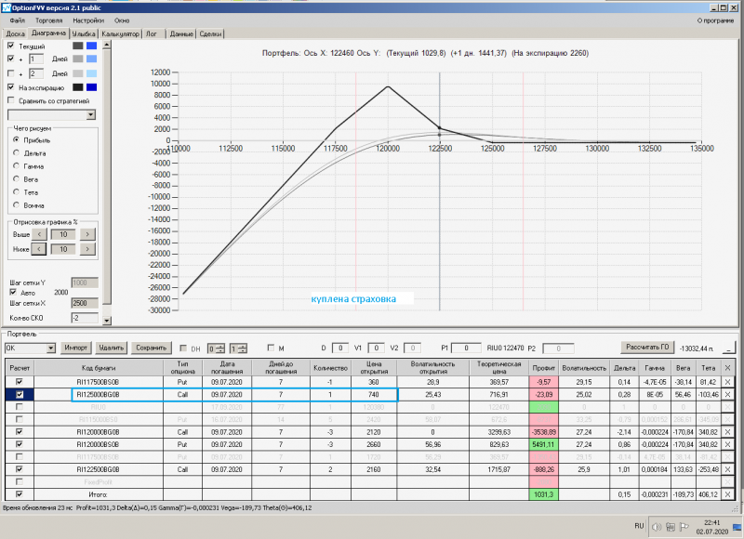Decrease Ниже percent with left arrow
This screenshot has width=744, height=539.
(x=39, y=249)
